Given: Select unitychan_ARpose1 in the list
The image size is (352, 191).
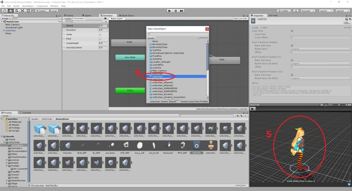Looking at the screenshot, I should (163, 83).
